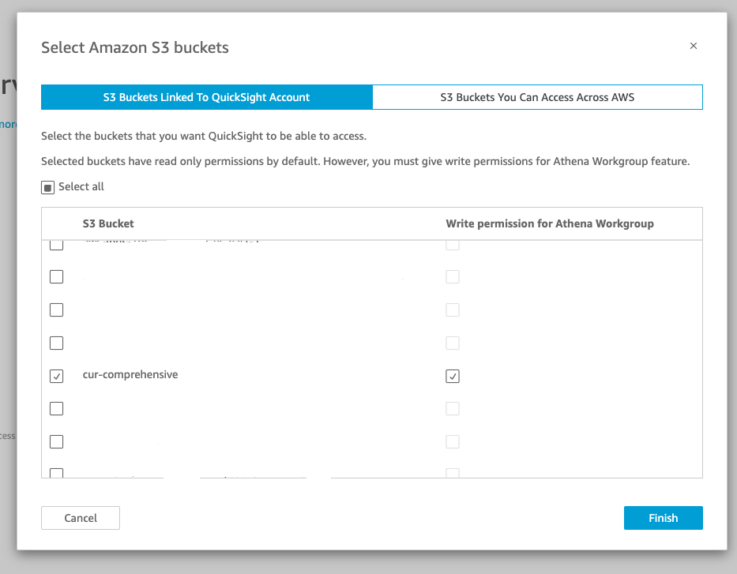
Task: Disable Athena write permission for cur-comprehensive
Action: pos(453,376)
